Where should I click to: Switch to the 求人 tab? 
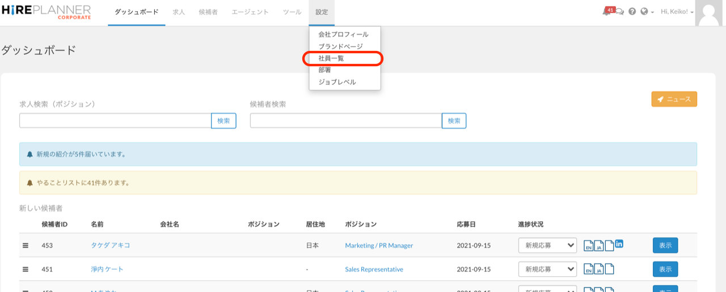coord(179,12)
